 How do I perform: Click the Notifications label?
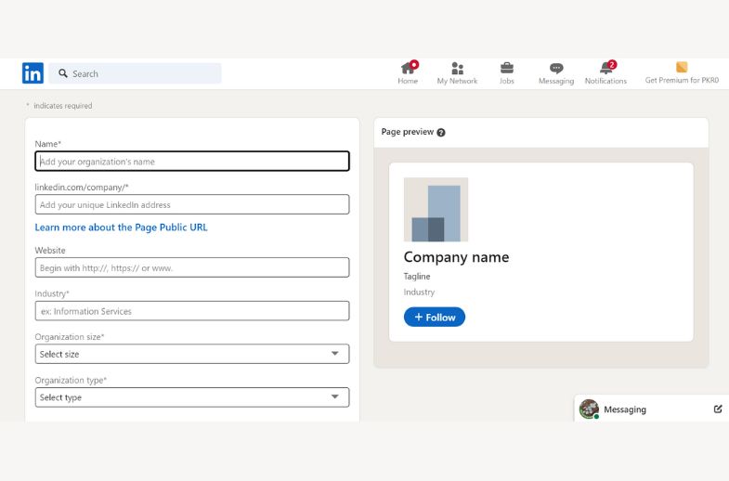click(605, 81)
